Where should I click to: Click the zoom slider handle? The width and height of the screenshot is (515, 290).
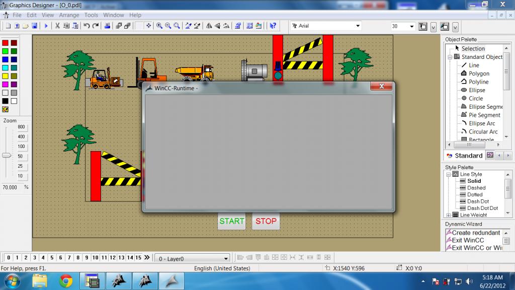[x=7, y=155]
